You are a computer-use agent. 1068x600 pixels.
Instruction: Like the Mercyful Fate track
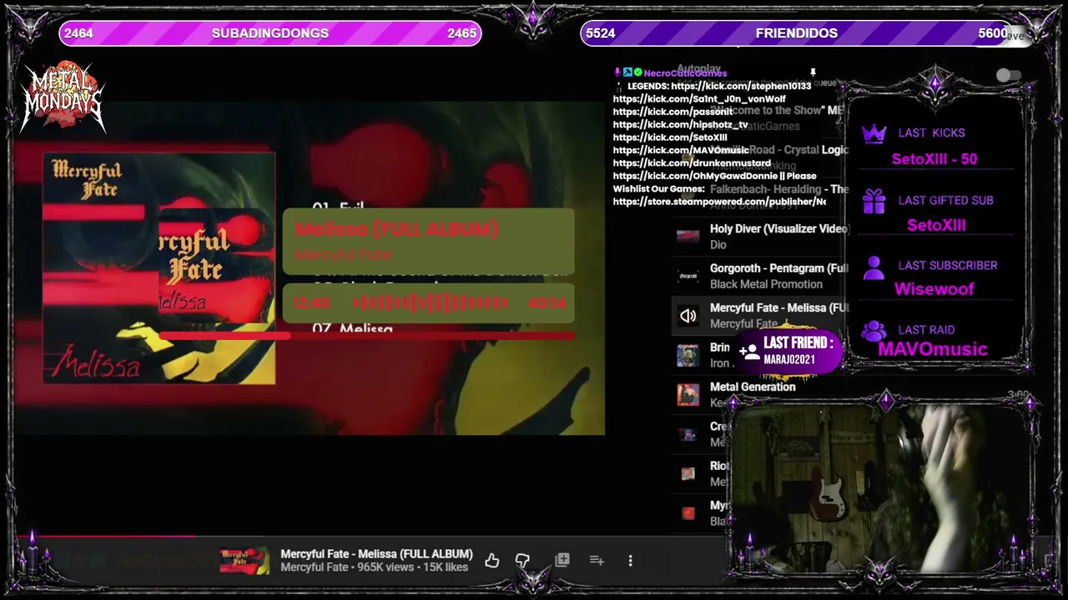pos(492,561)
